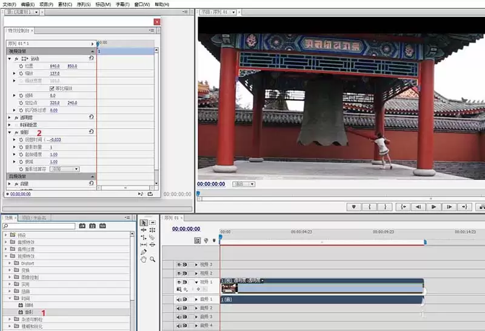The width and height of the screenshot is (485, 331).
Task: Mute the Audio 2 track speaker
Action: (179, 308)
